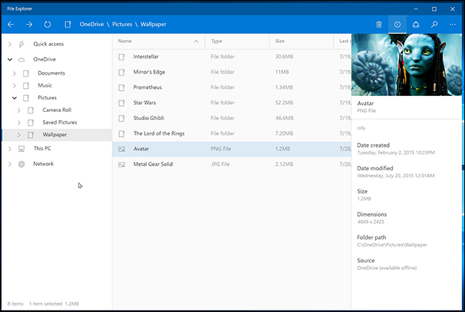Click the folder icon before OneDrive breadcrumb
Viewport: 465px width, 312px height.
point(68,24)
